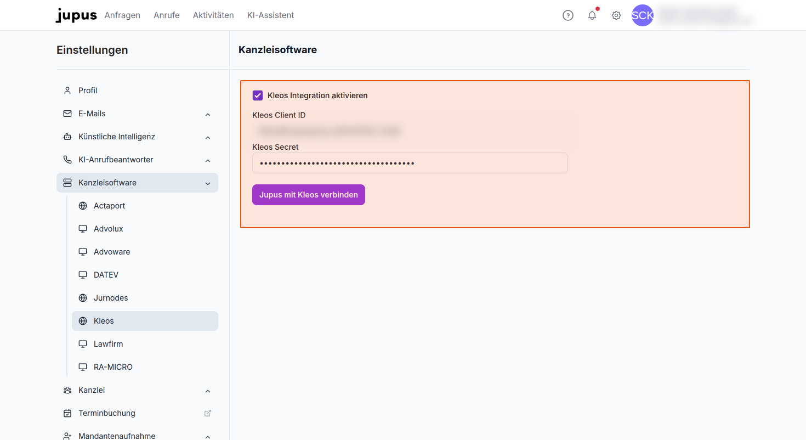The height and width of the screenshot is (440, 806).
Task: Select DATEV integration
Action: pos(145,275)
